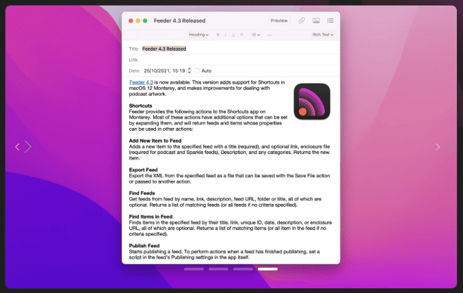Enable the Auto date checkbox

click(x=197, y=71)
